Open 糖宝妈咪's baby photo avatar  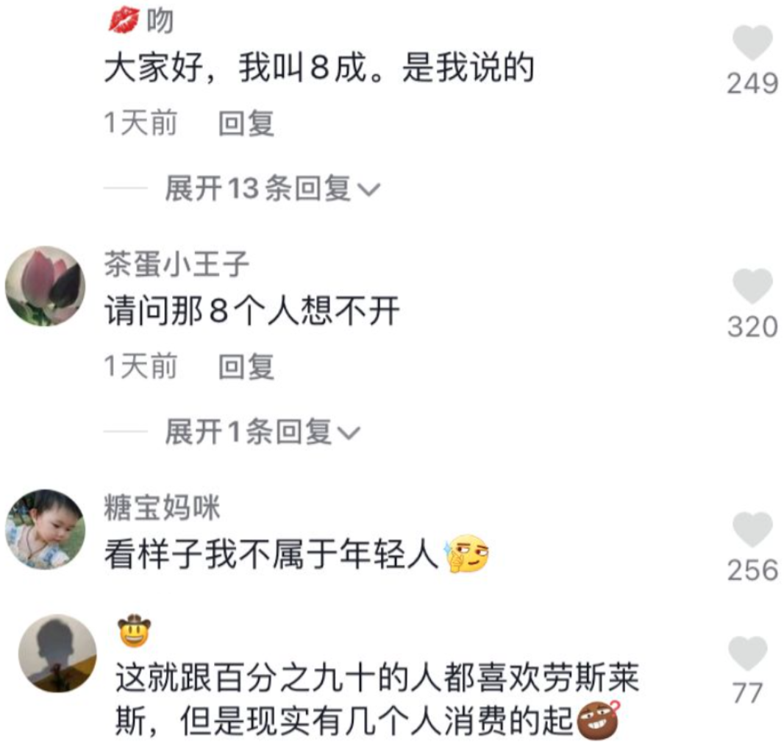click(45, 529)
